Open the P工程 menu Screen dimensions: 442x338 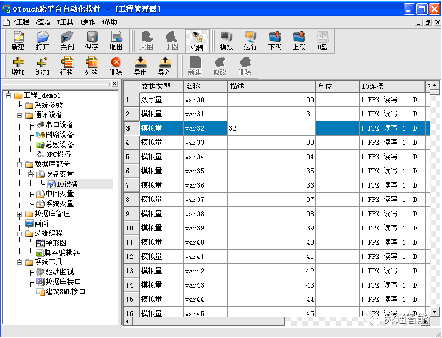click(x=21, y=22)
